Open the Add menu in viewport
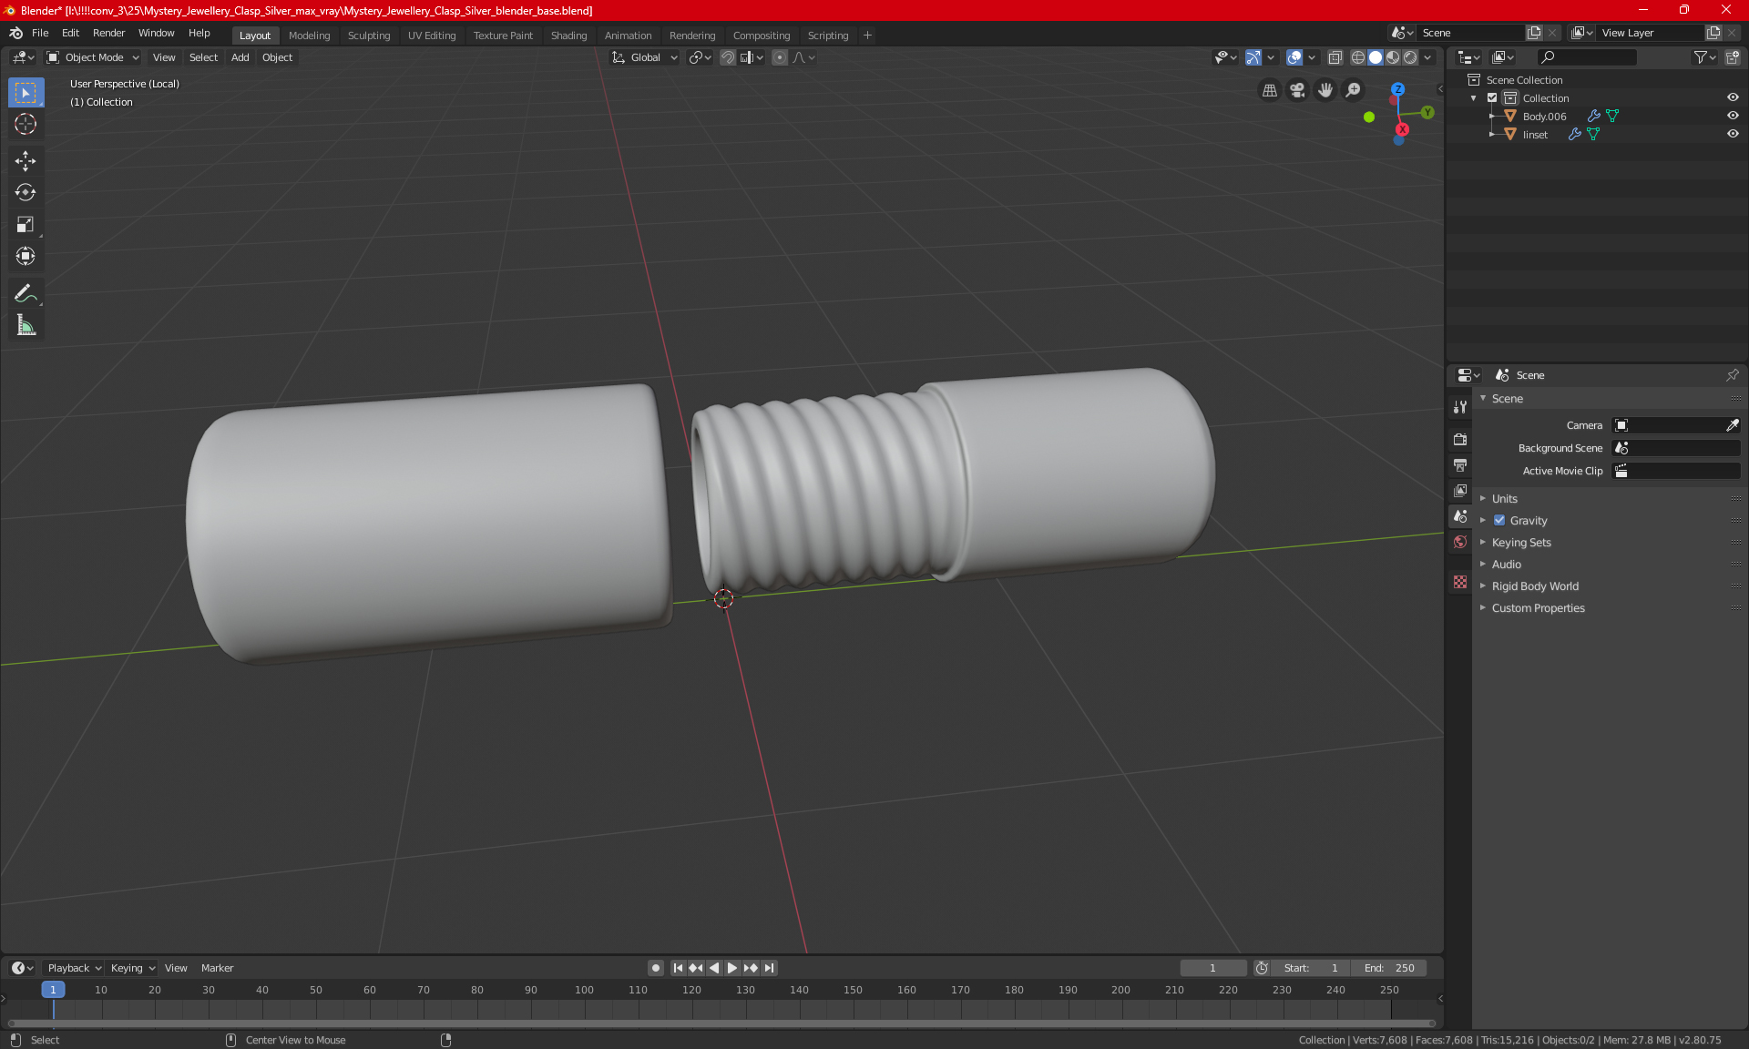1749x1049 pixels. point(240,57)
